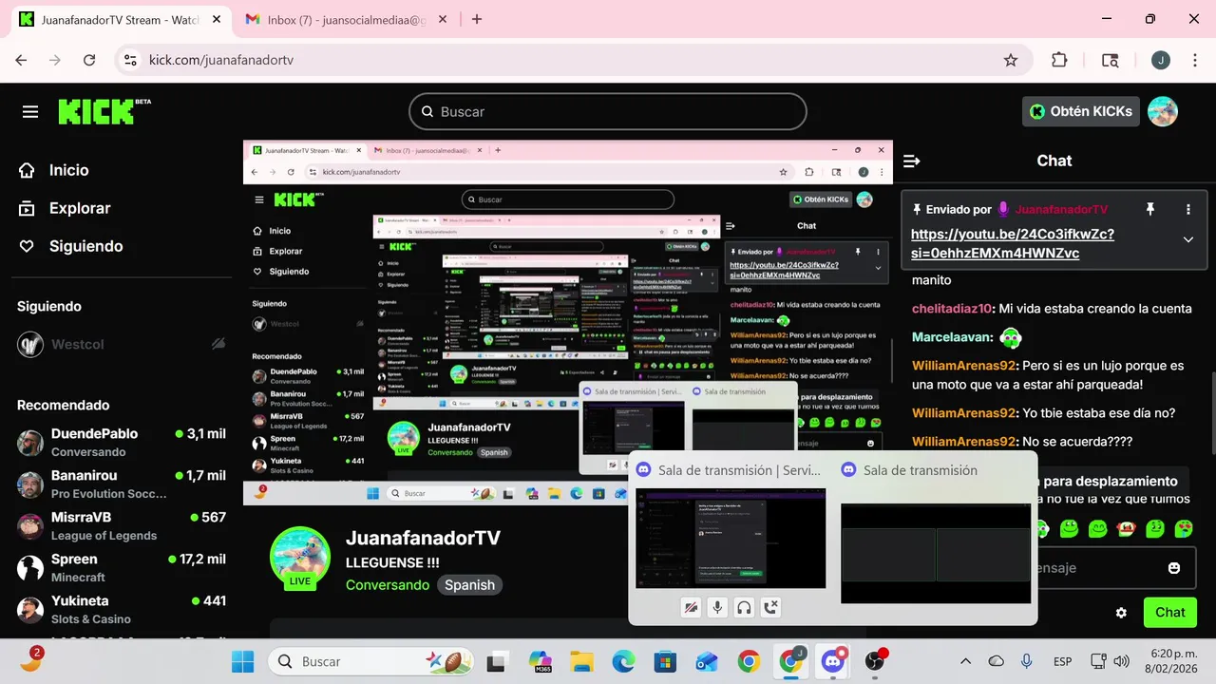Image resolution: width=1216 pixels, height=684 pixels.
Task: Open Westcol followed channel
Action: coord(122,344)
